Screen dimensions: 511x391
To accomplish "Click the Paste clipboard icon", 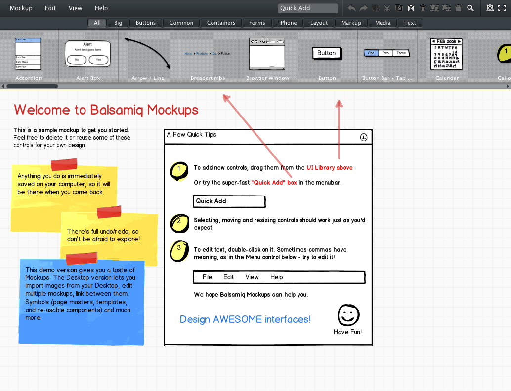I will [x=411, y=8].
